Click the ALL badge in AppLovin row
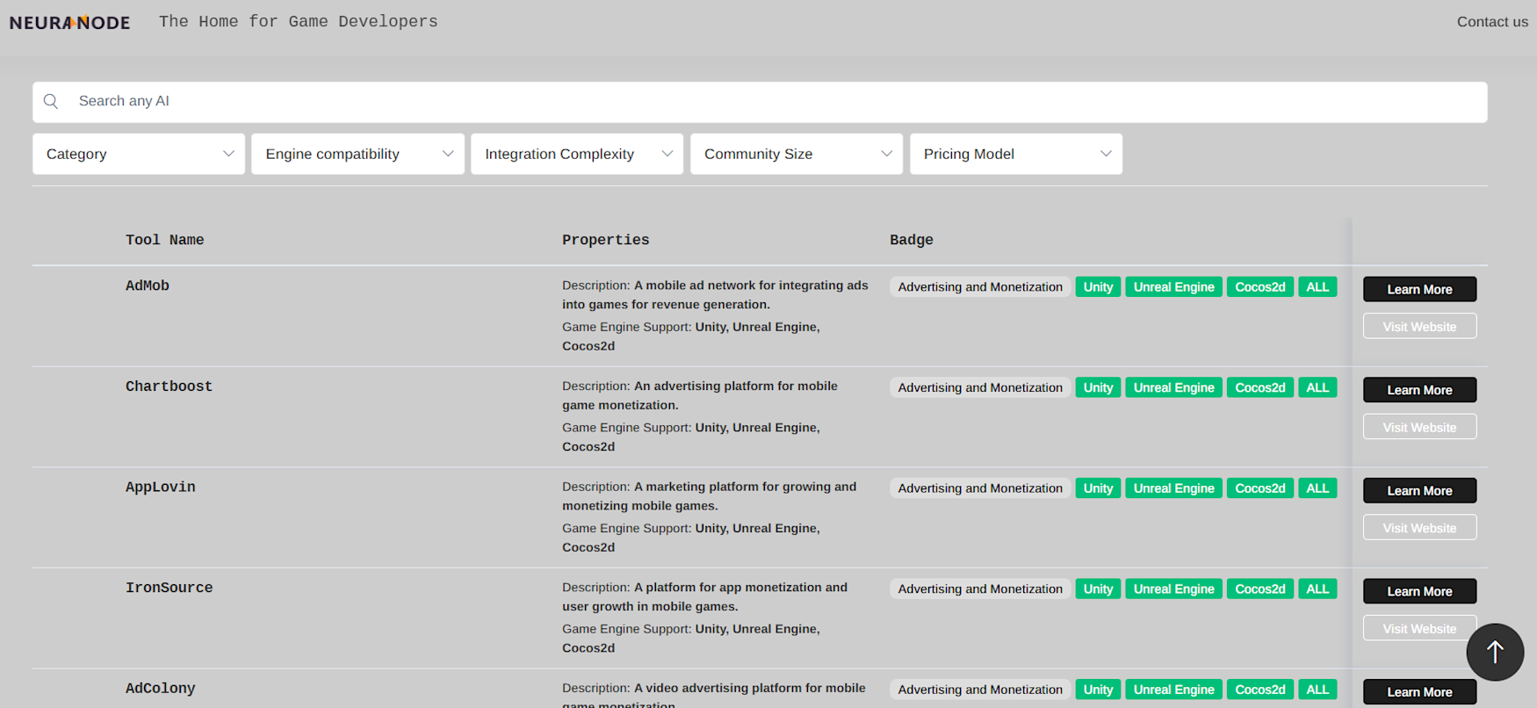The image size is (1537, 708). tap(1317, 488)
